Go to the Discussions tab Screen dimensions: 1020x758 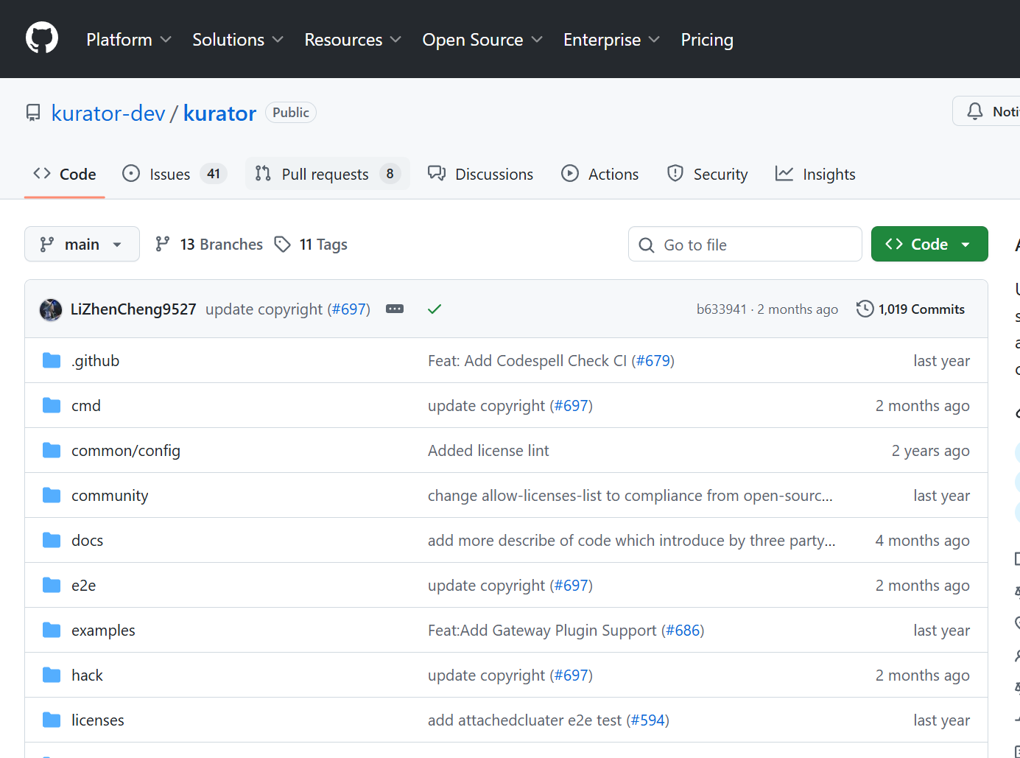(x=480, y=174)
